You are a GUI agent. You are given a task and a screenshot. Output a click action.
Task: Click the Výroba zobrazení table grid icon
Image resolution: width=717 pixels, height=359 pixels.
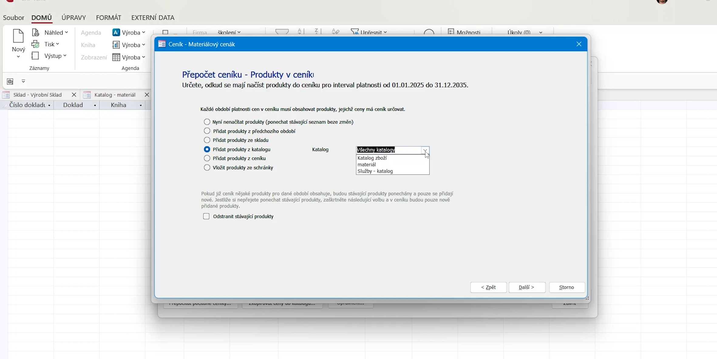click(116, 57)
